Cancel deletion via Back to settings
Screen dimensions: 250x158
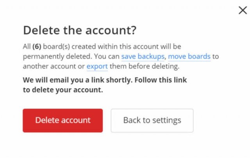click(152, 120)
